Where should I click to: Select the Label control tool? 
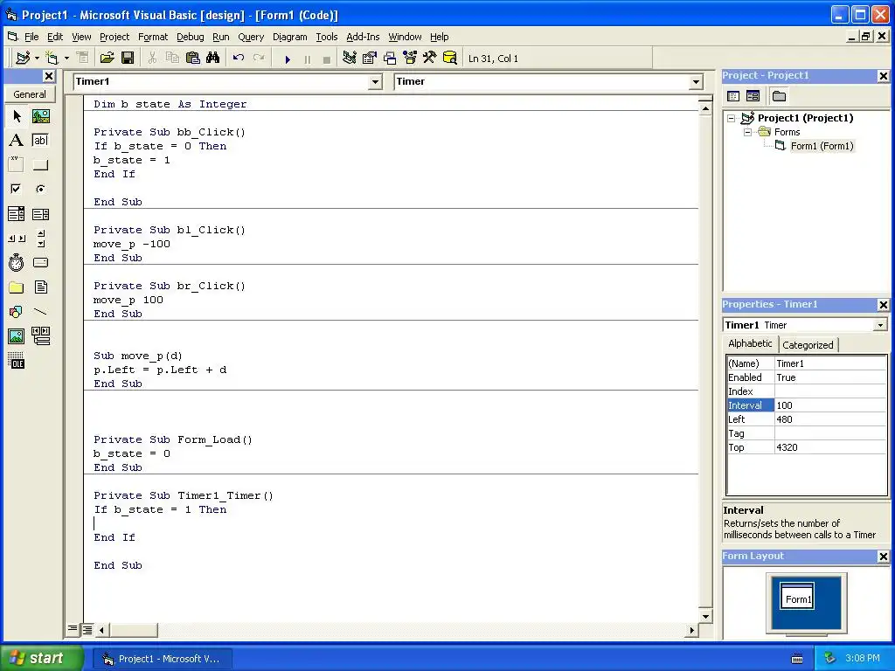17,141
